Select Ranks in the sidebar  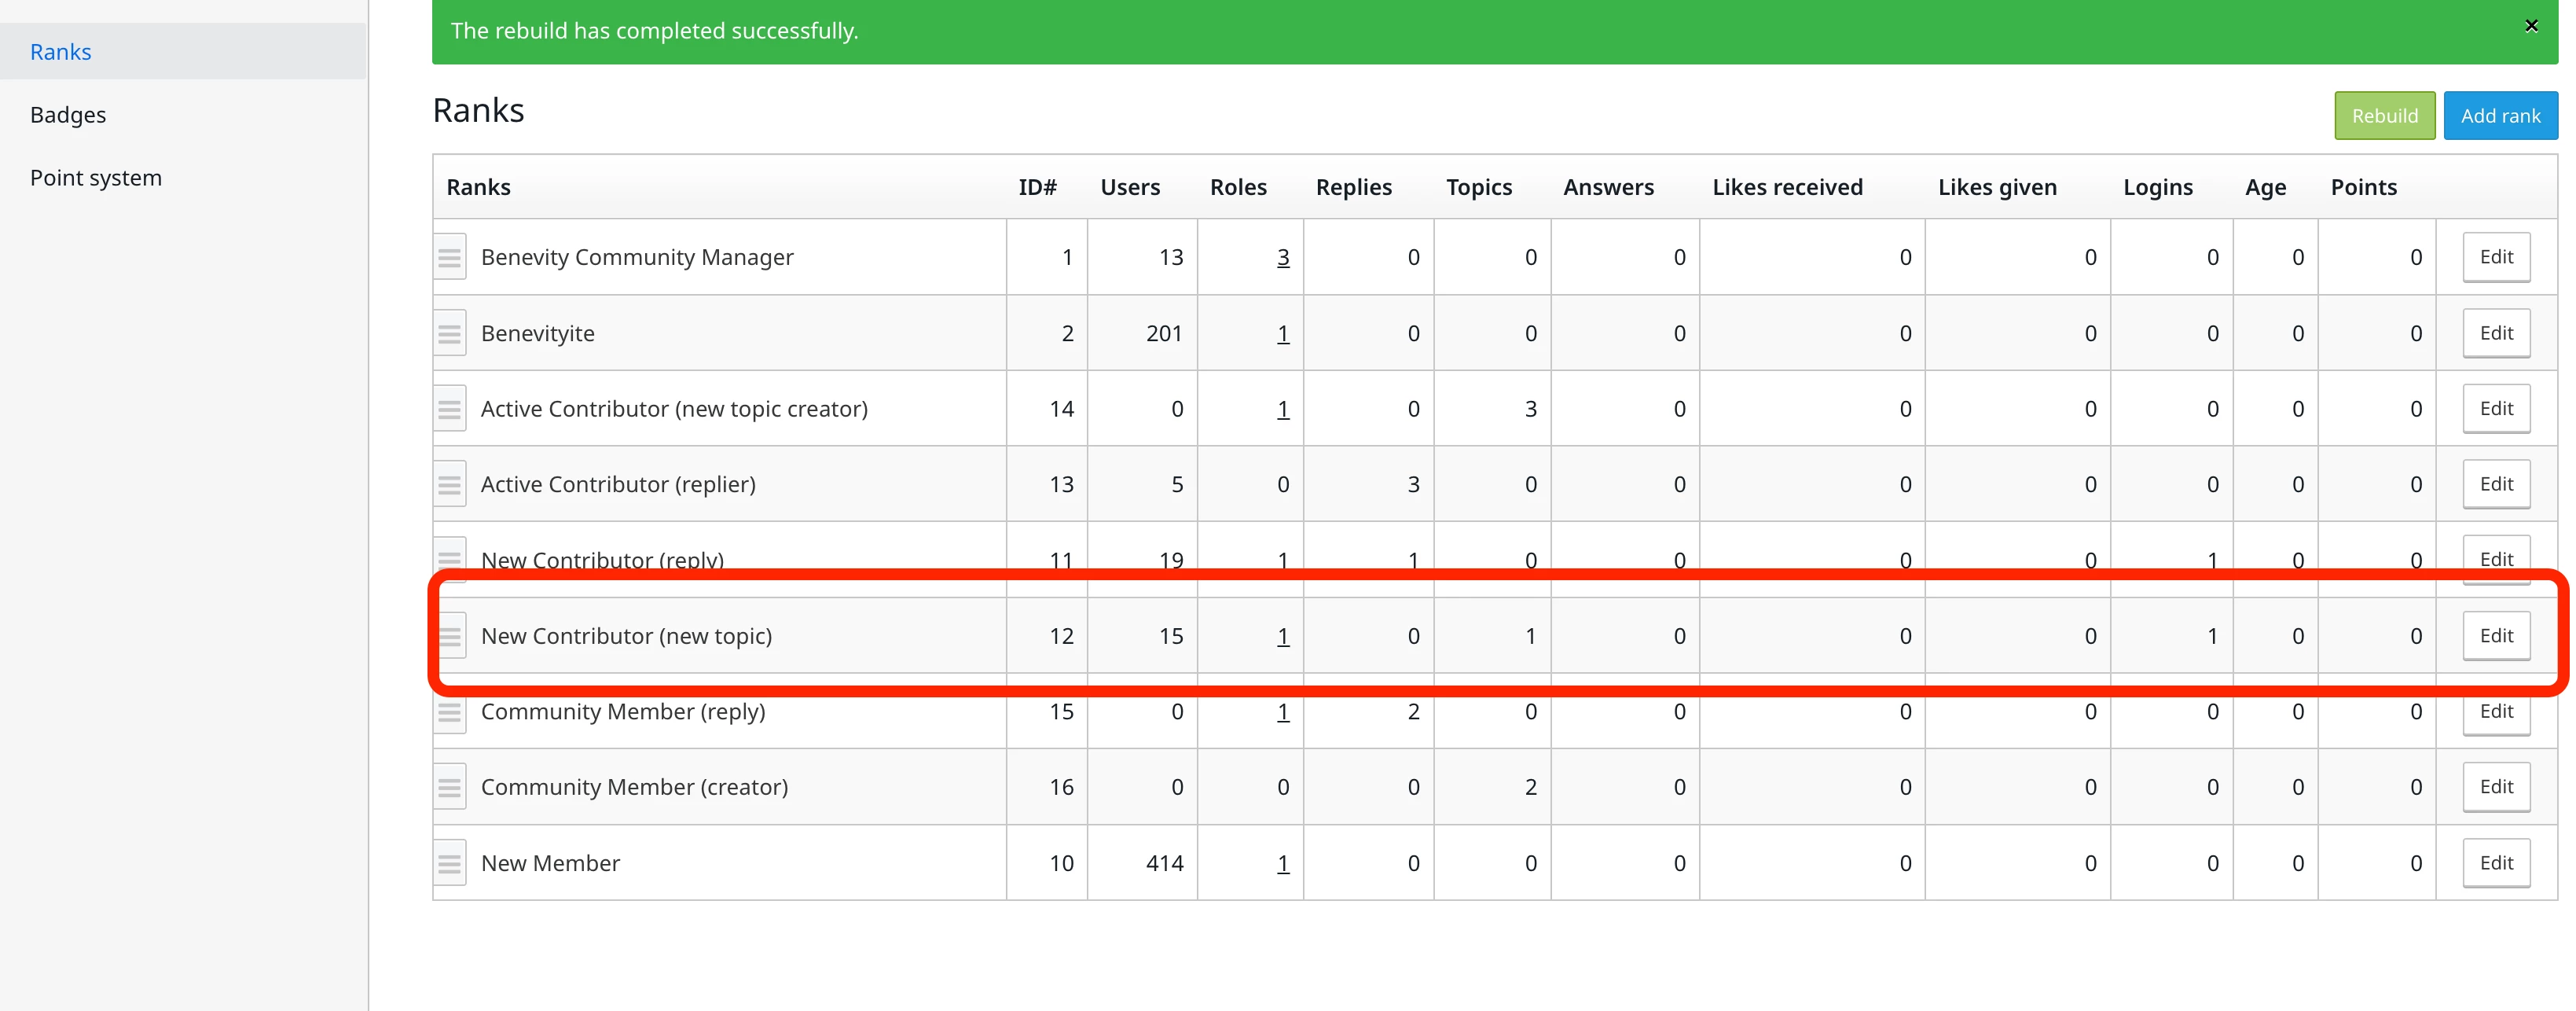tap(61, 52)
